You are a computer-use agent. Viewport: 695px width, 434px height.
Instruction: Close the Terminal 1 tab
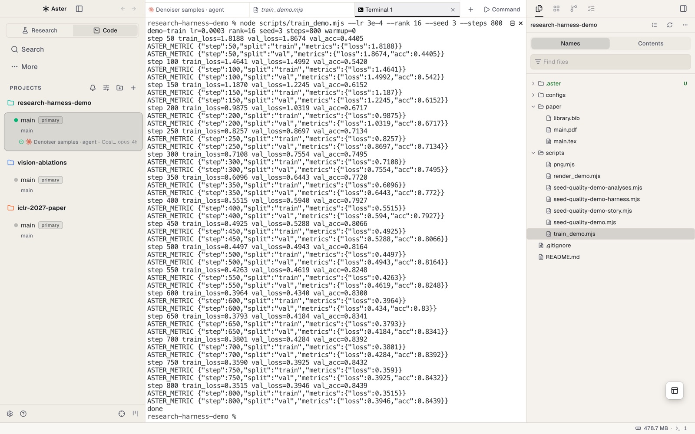pyautogui.click(x=453, y=10)
